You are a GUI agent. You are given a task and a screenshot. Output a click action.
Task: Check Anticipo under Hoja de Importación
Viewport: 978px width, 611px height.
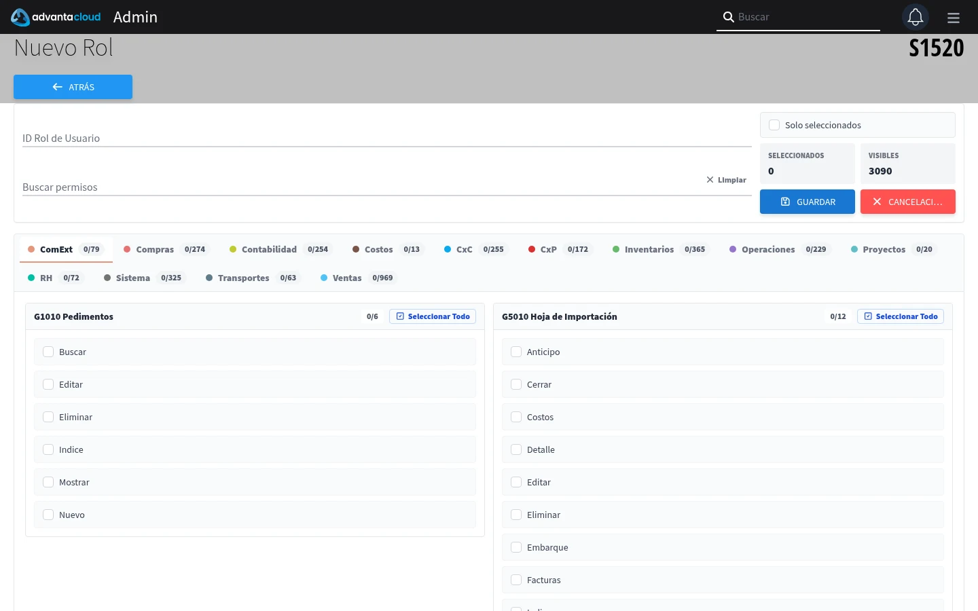(x=516, y=352)
